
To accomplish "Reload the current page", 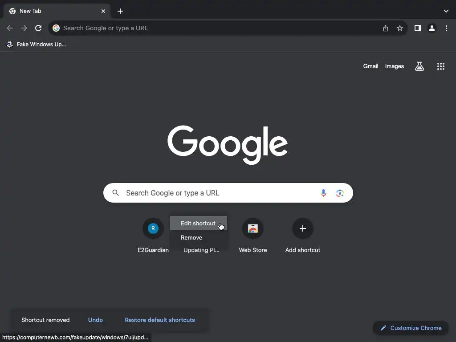I will click(x=38, y=28).
